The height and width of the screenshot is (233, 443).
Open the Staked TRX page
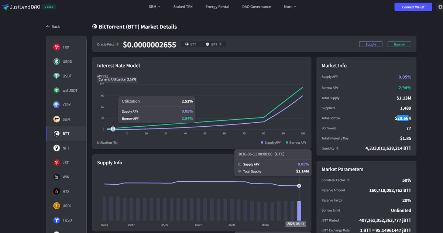point(183,7)
